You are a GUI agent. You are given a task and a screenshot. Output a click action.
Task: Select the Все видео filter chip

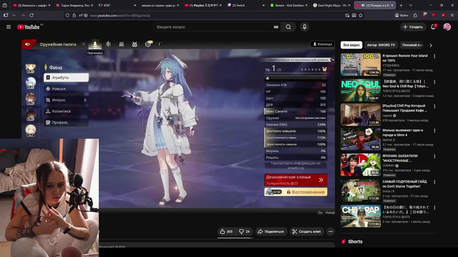coord(351,45)
